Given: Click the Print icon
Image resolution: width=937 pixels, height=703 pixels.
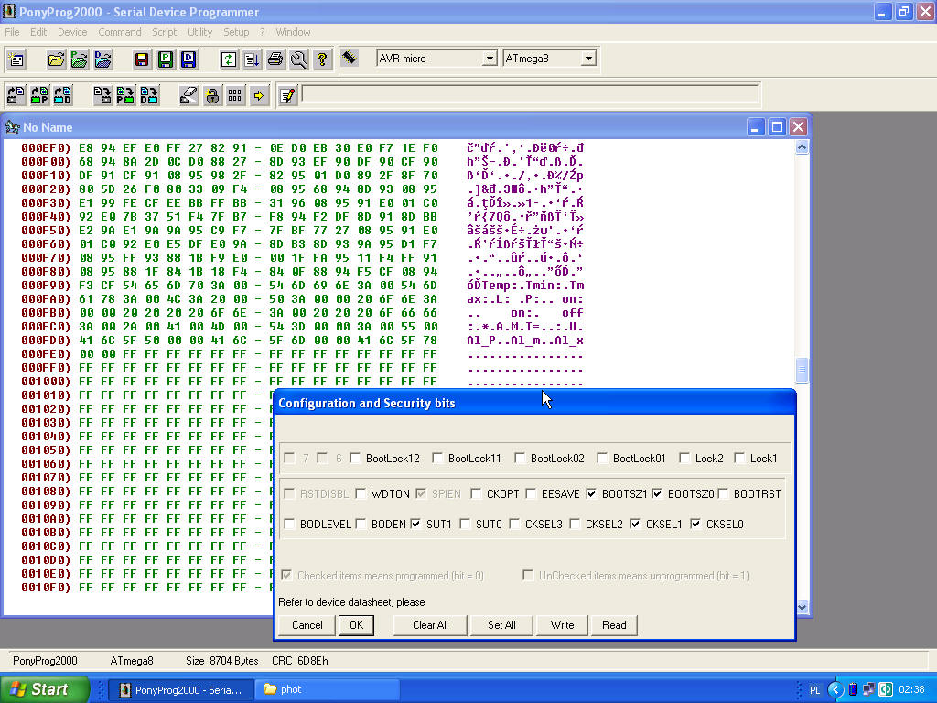Looking at the screenshot, I should (x=275, y=59).
